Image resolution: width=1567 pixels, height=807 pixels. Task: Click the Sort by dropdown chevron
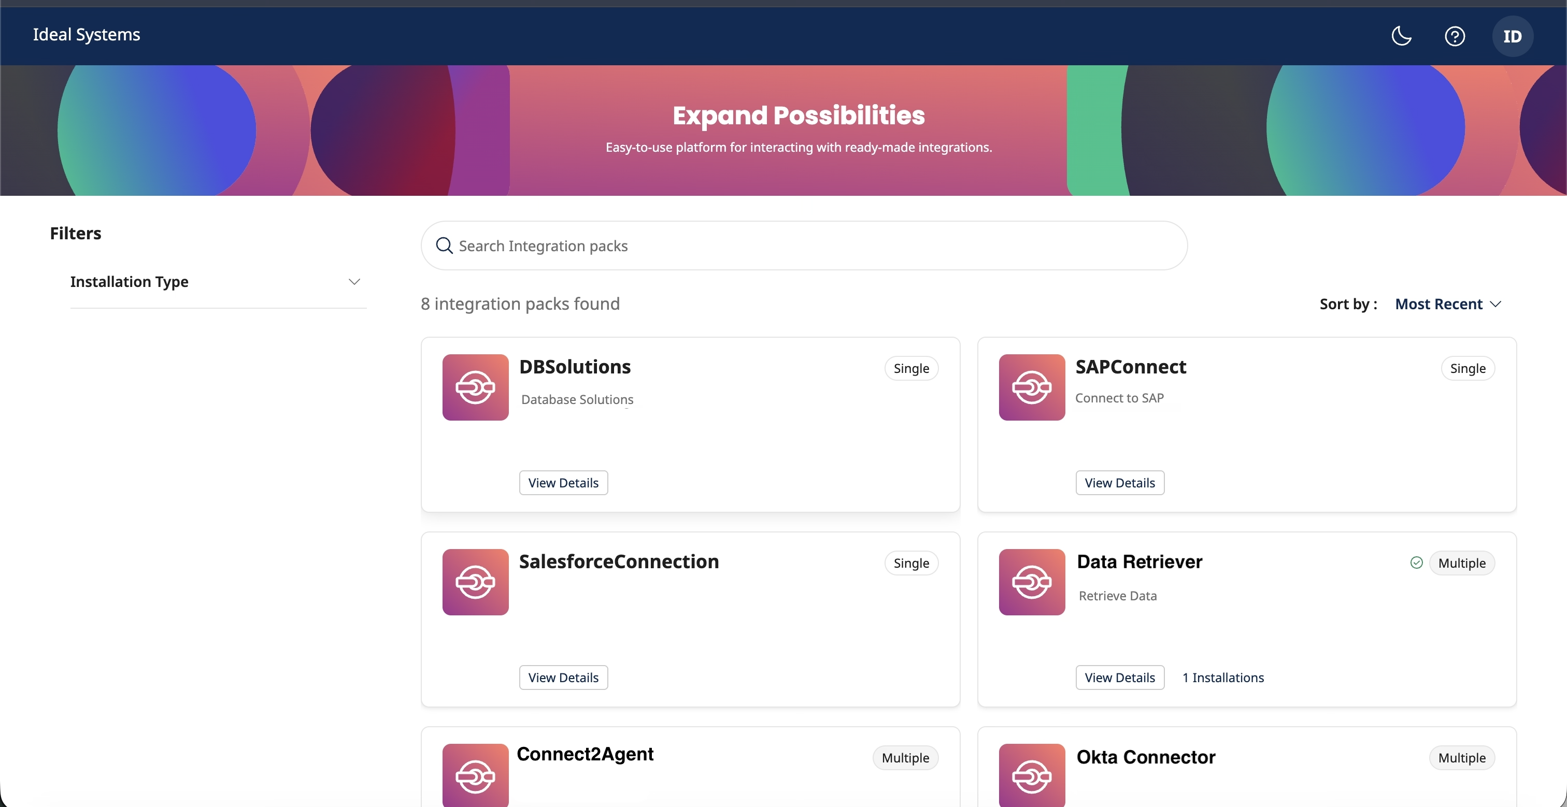point(1496,304)
